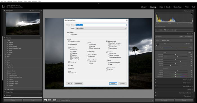This screenshot has width=197, height=103.
Task: Adjust the Temp slider handle
Action: pyautogui.click(x=172, y=47)
